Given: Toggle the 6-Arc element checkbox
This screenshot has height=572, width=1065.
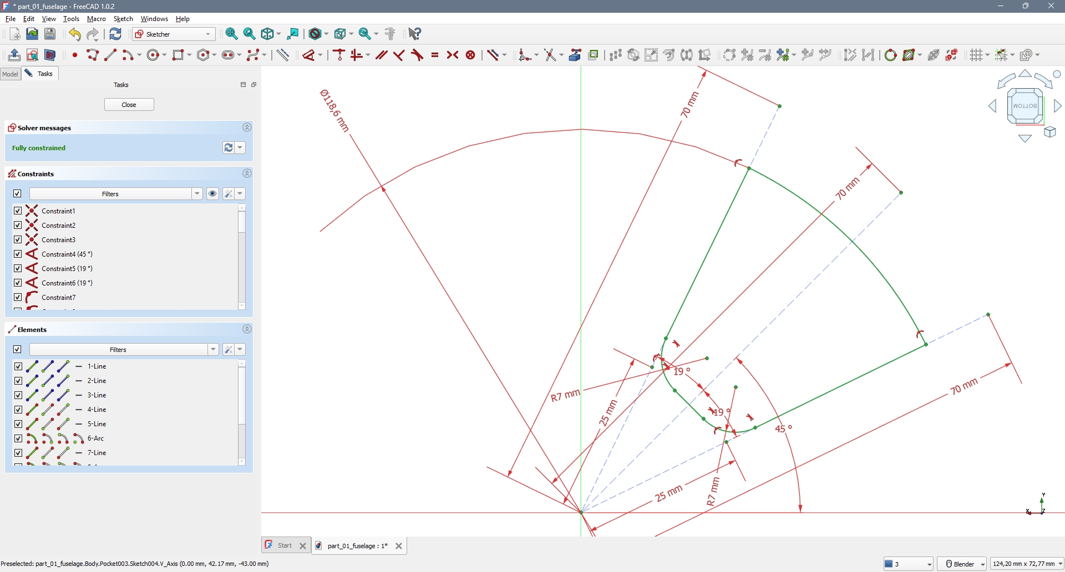Looking at the screenshot, I should coord(18,438).
